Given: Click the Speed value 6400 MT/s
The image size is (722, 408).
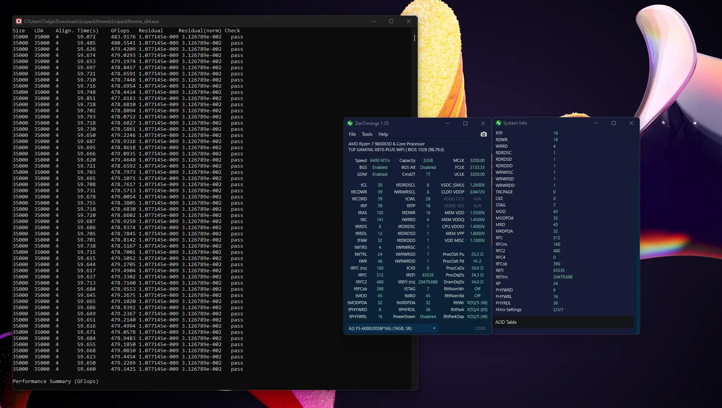Looking at the screenshot, I should click(x=380, y=160).
